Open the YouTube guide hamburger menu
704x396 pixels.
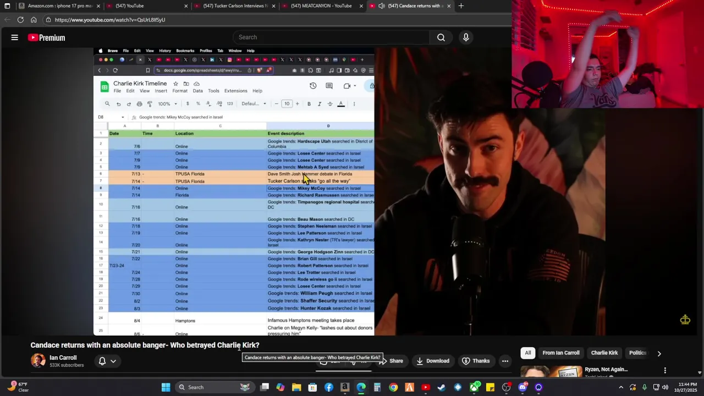point(15,37)
